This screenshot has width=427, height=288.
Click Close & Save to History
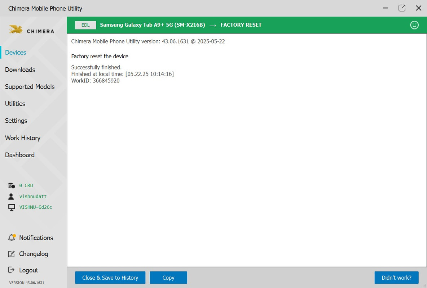[x=110, y=278]
